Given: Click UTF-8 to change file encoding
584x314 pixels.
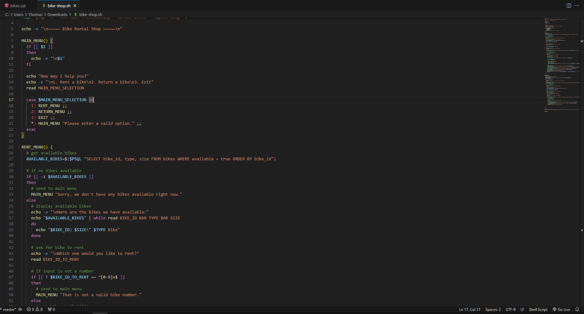Looking at the screenshot, I should [510, 309].
